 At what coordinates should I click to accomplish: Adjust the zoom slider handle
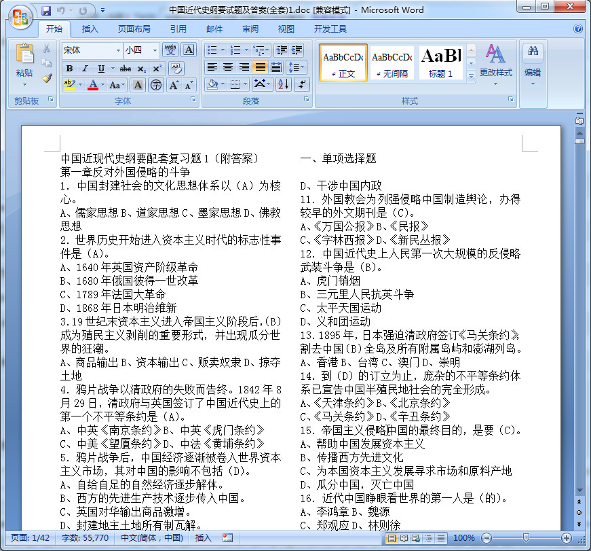click(526, 538)
